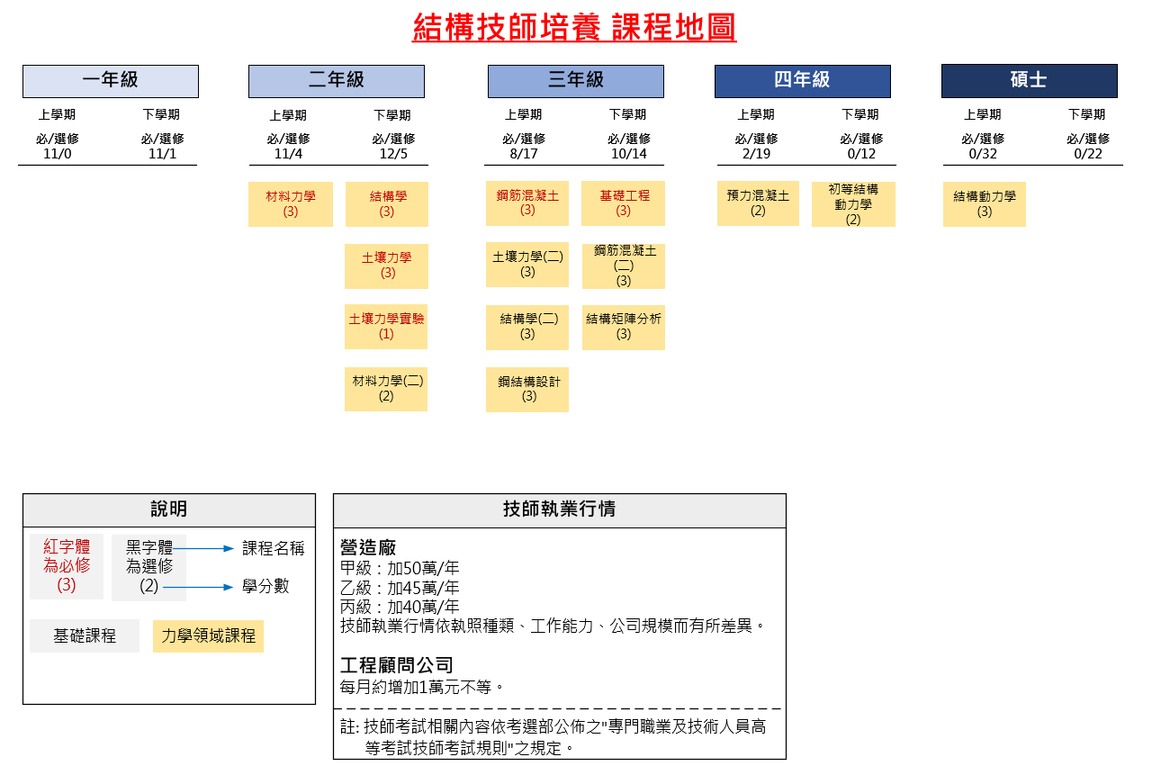Expand the 二年級 column header
This screenshot has width=1152, height=784.
(336, 81)
